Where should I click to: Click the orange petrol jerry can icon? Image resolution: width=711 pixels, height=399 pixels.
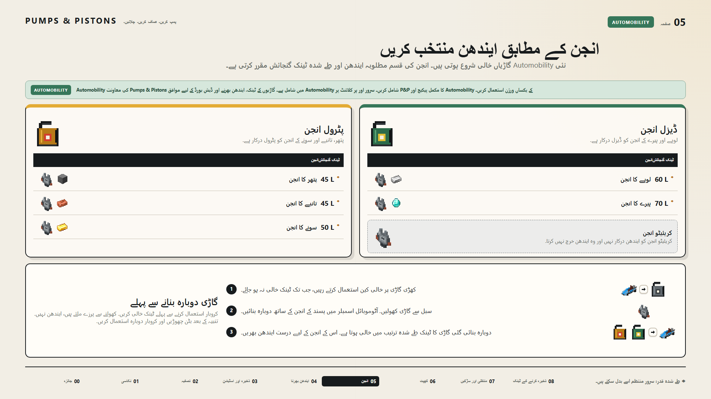point(48,134)
